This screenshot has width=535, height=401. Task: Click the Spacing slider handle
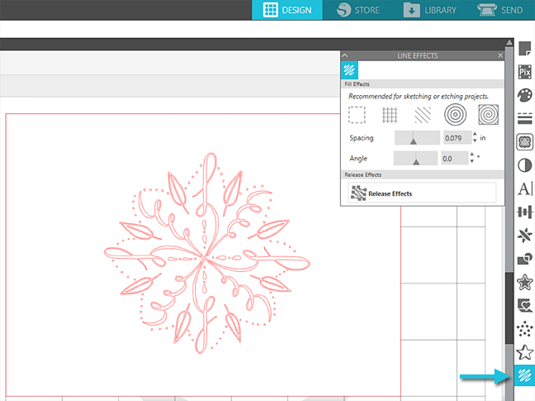pyautogui.click(x=413, y=141)
